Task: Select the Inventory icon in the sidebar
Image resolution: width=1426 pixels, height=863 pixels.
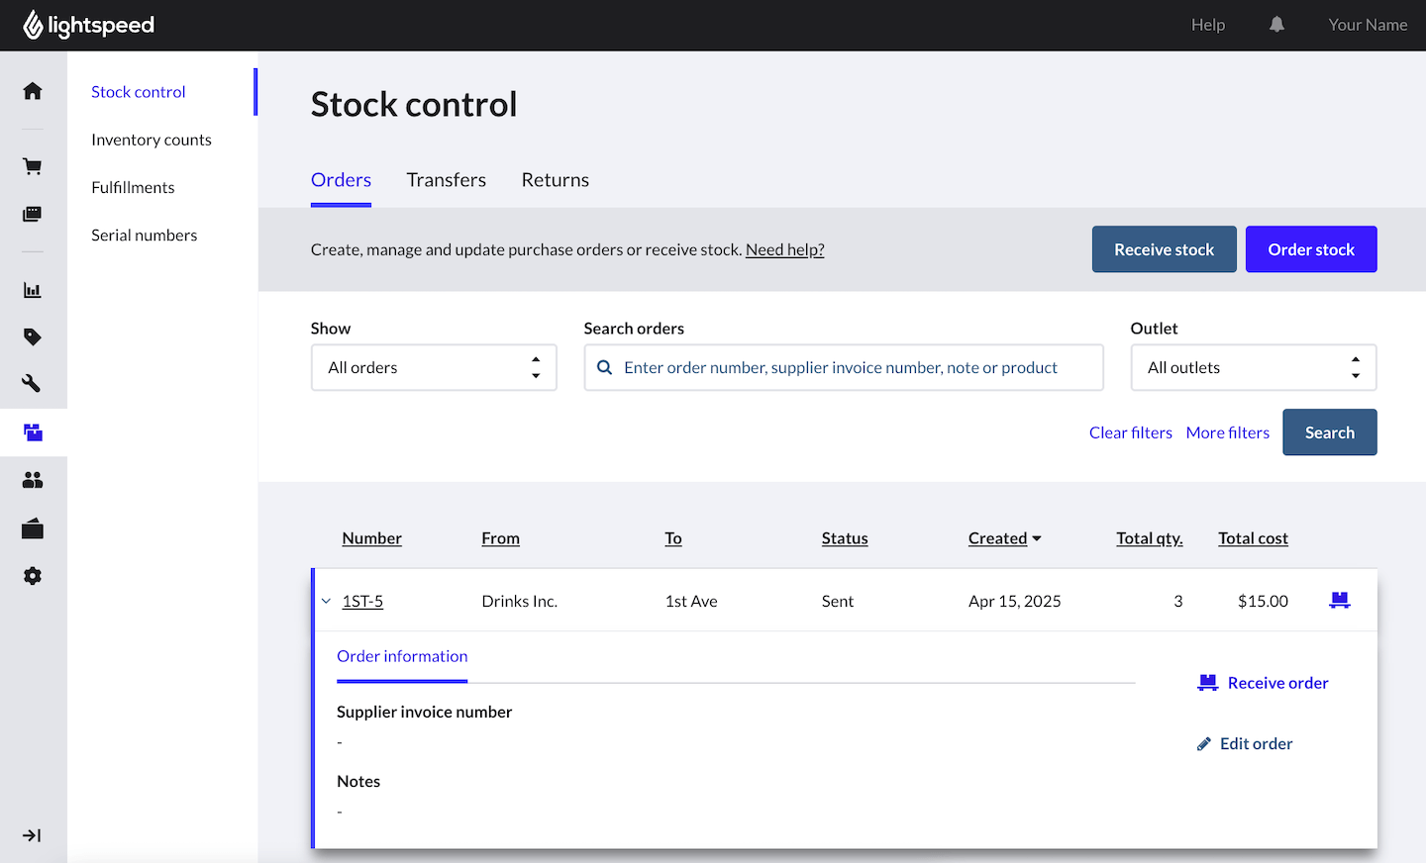Action: click(33, 432)
